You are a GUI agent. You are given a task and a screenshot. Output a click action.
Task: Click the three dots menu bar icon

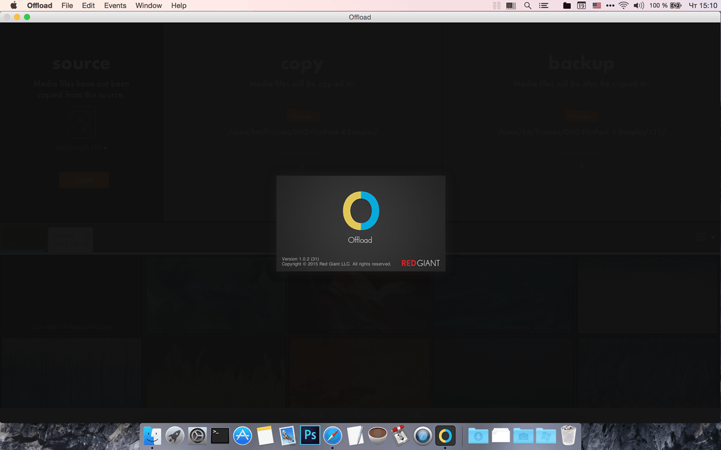pyautogui.click(x=610, y=5)
